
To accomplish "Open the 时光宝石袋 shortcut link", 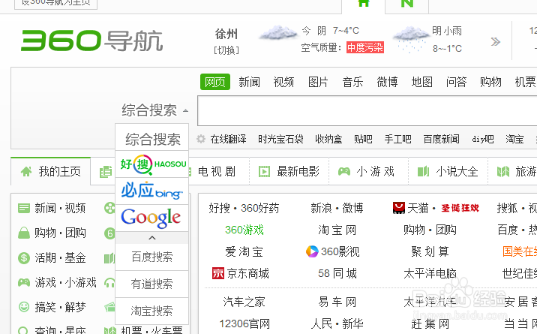I will point(280,139).
